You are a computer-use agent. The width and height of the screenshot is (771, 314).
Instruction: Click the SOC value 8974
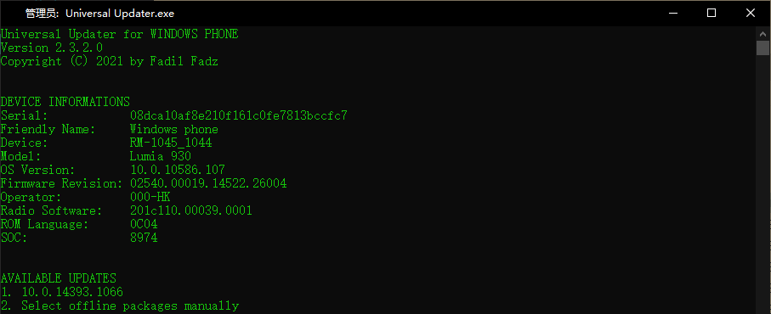click(144, 238)
